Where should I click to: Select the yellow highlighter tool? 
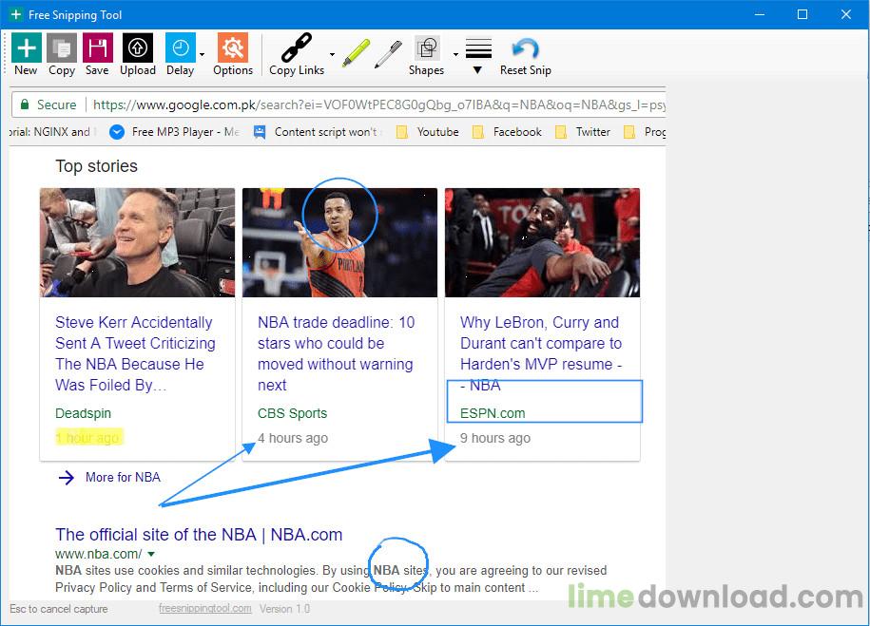tap(357, 53)
